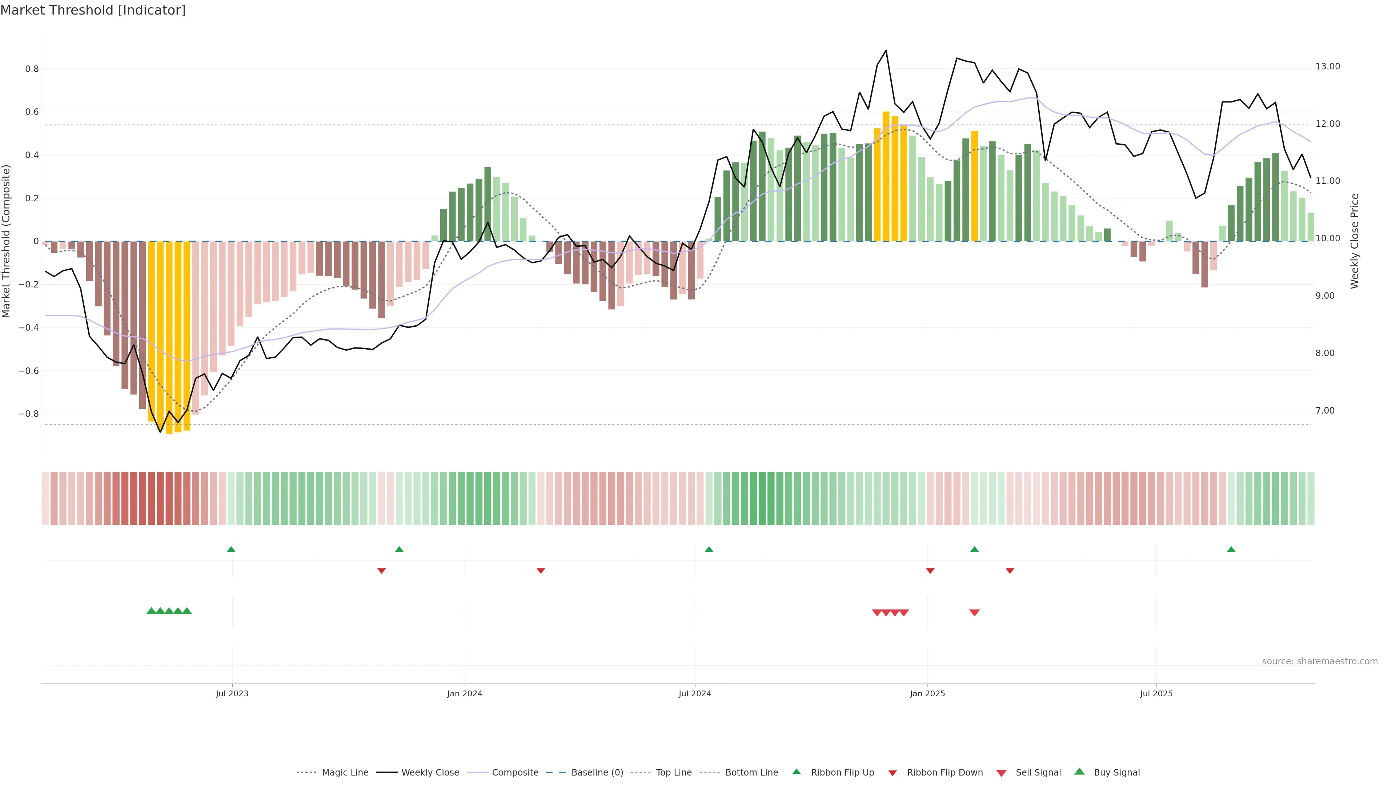
Task: Select the flip-up marker right after Jul 2024
Action: 708,549
